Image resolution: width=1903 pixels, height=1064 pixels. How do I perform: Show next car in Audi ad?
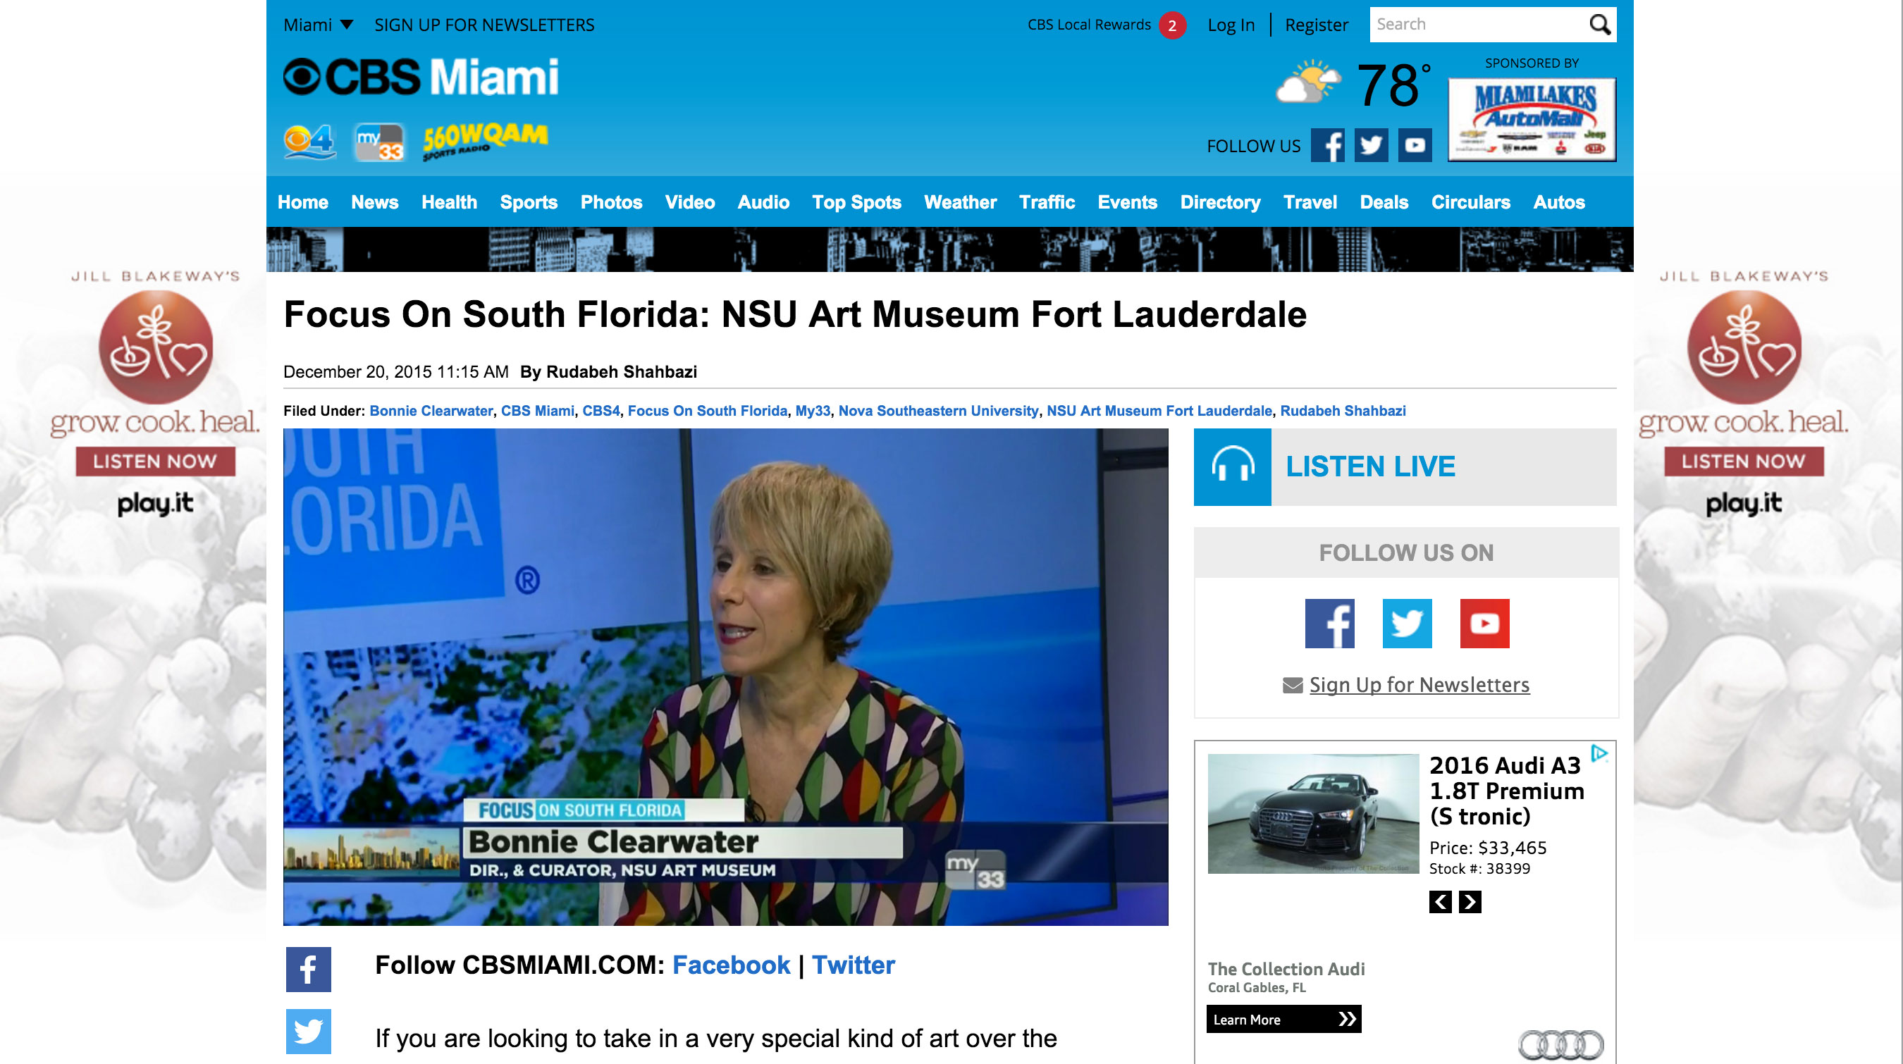tap(1470, 901)
